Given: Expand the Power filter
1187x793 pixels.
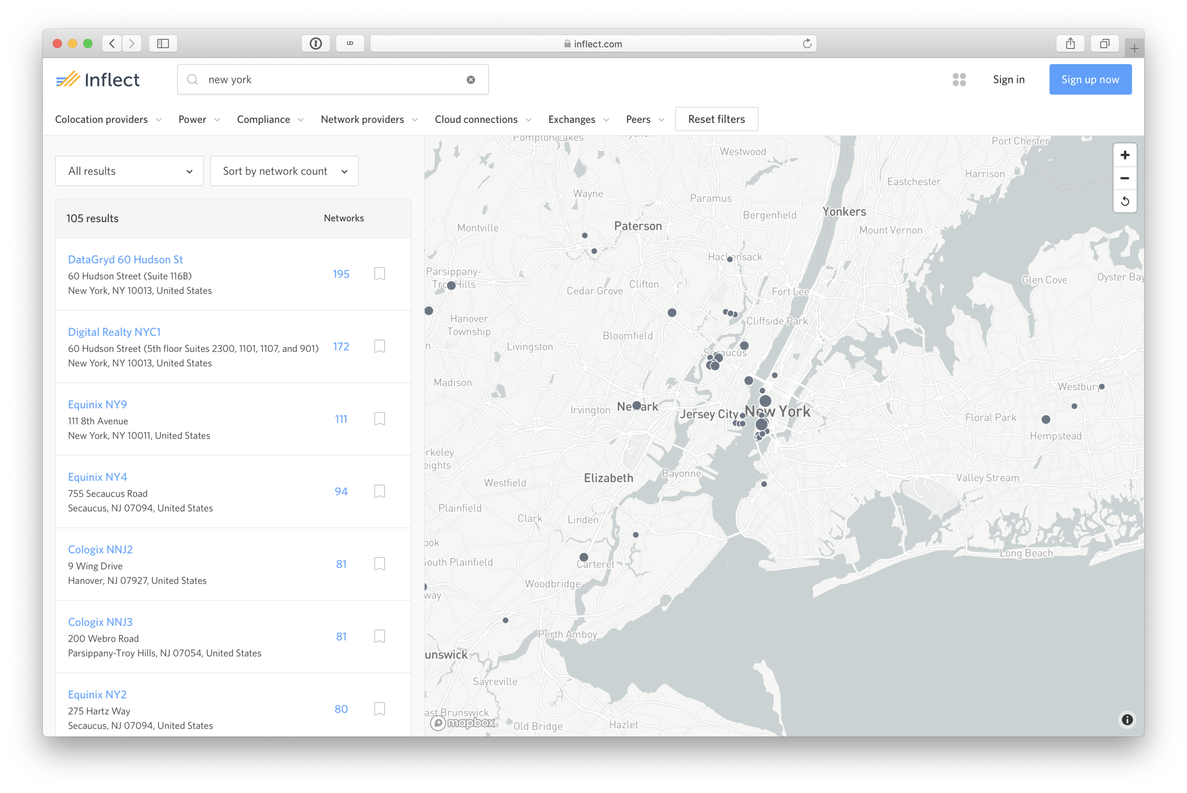Looking at the screenshot, I should 199,120.
